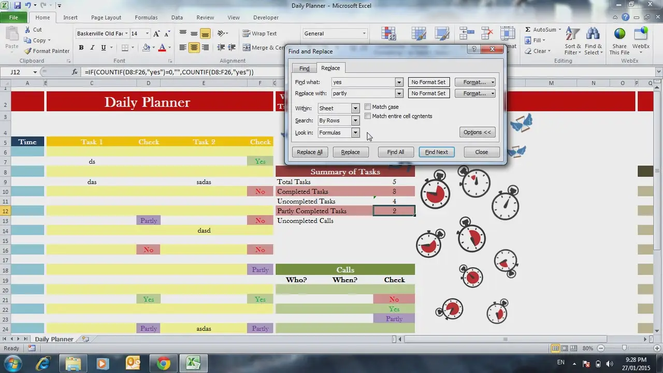Expand the Replace with history dropdown
This screenshot has width=663, height=373.
coord(399,94)
